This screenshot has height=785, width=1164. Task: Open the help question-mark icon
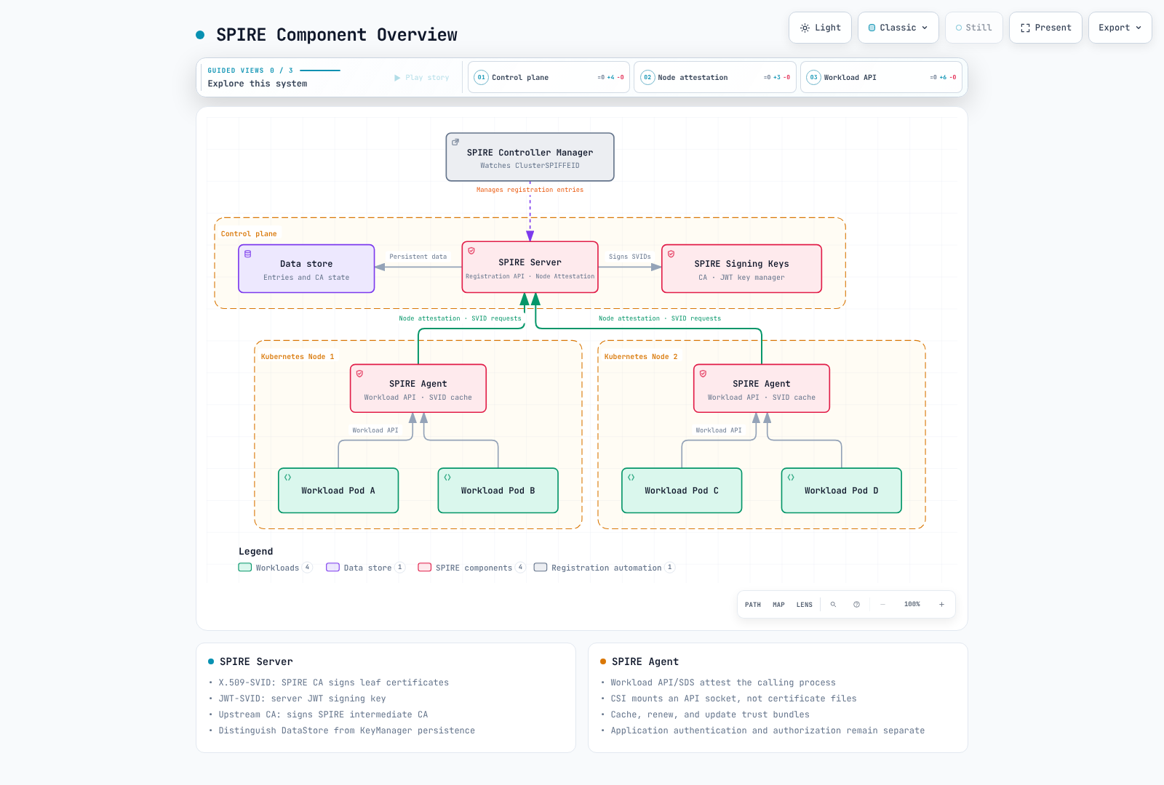coord(856,604)
